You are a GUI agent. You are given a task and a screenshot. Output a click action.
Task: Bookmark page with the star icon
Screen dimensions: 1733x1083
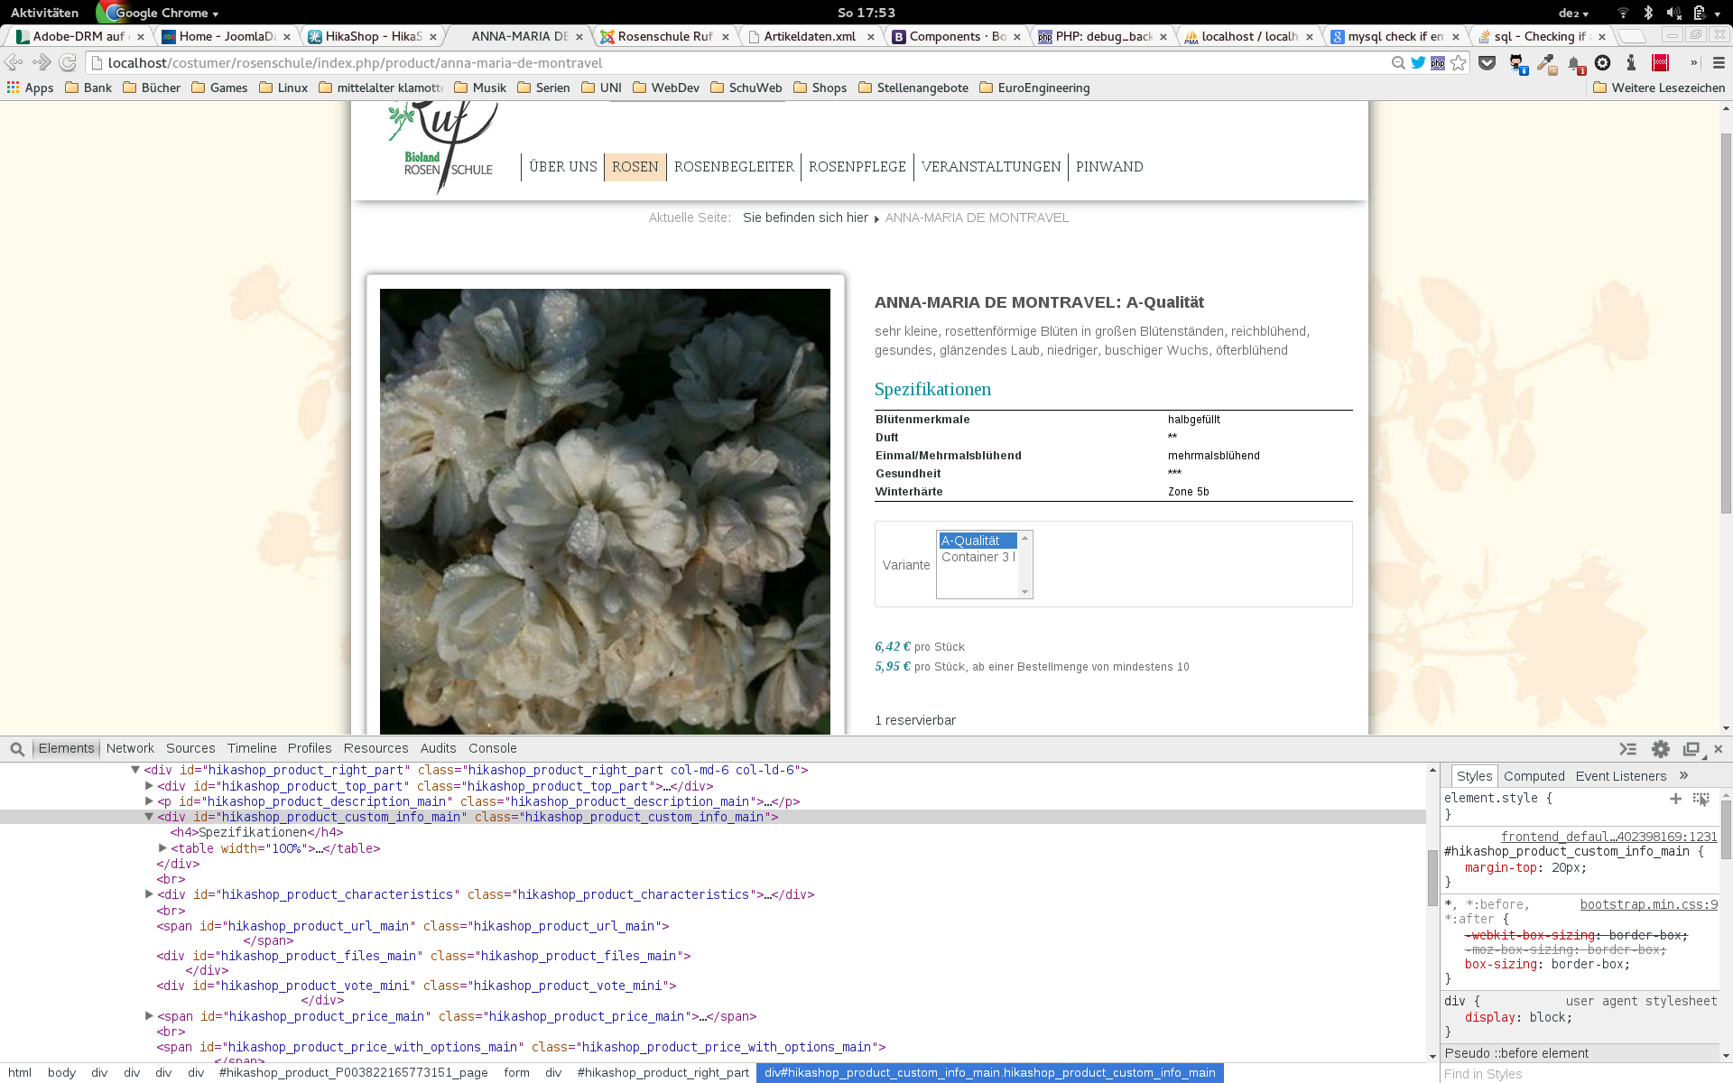coord(1459,63)
